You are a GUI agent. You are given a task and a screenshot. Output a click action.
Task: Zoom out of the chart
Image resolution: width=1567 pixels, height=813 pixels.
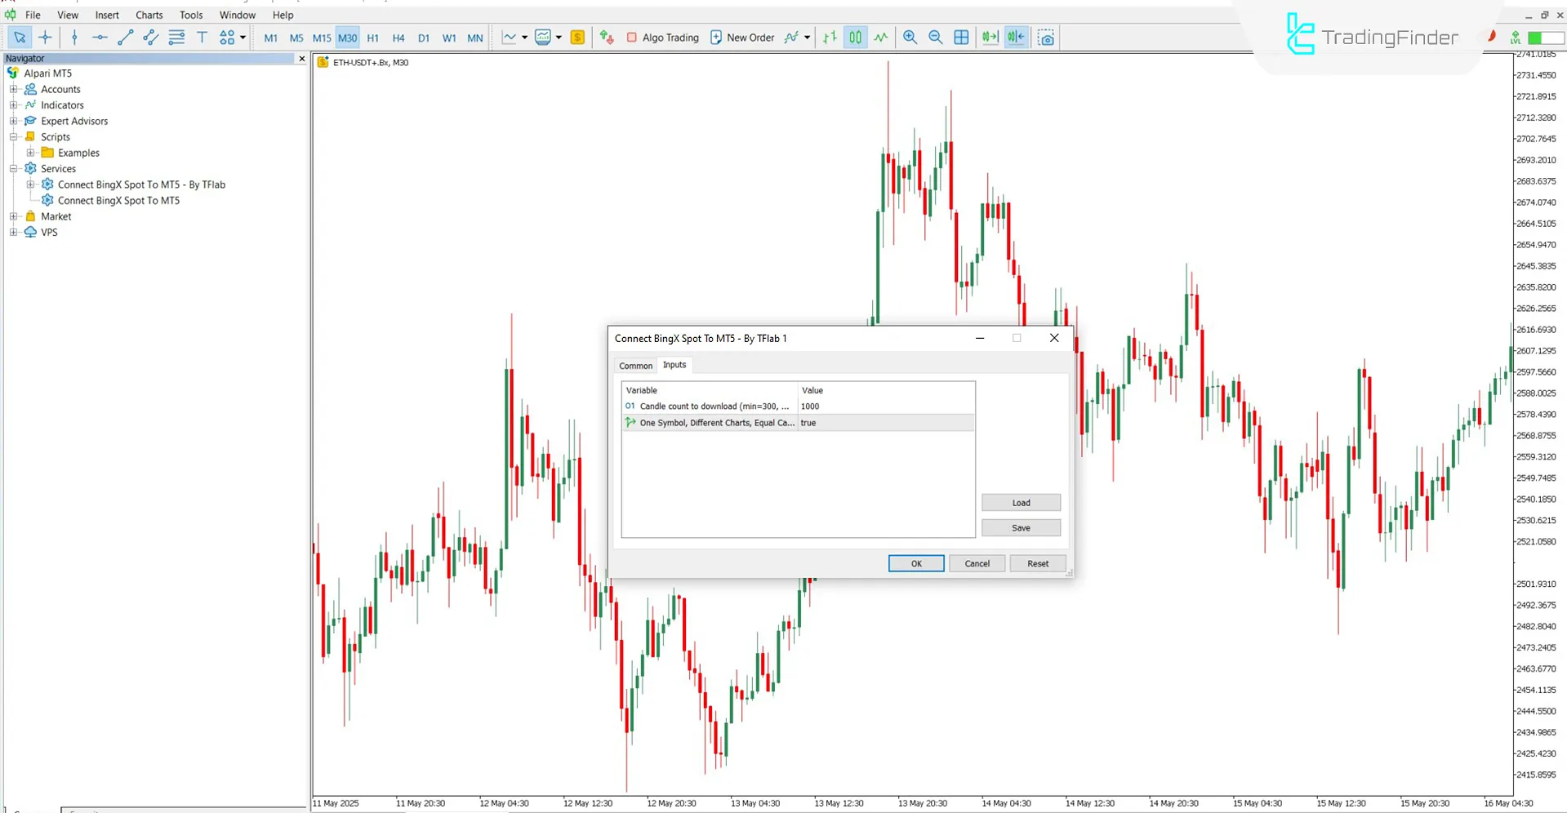[936, 38]
